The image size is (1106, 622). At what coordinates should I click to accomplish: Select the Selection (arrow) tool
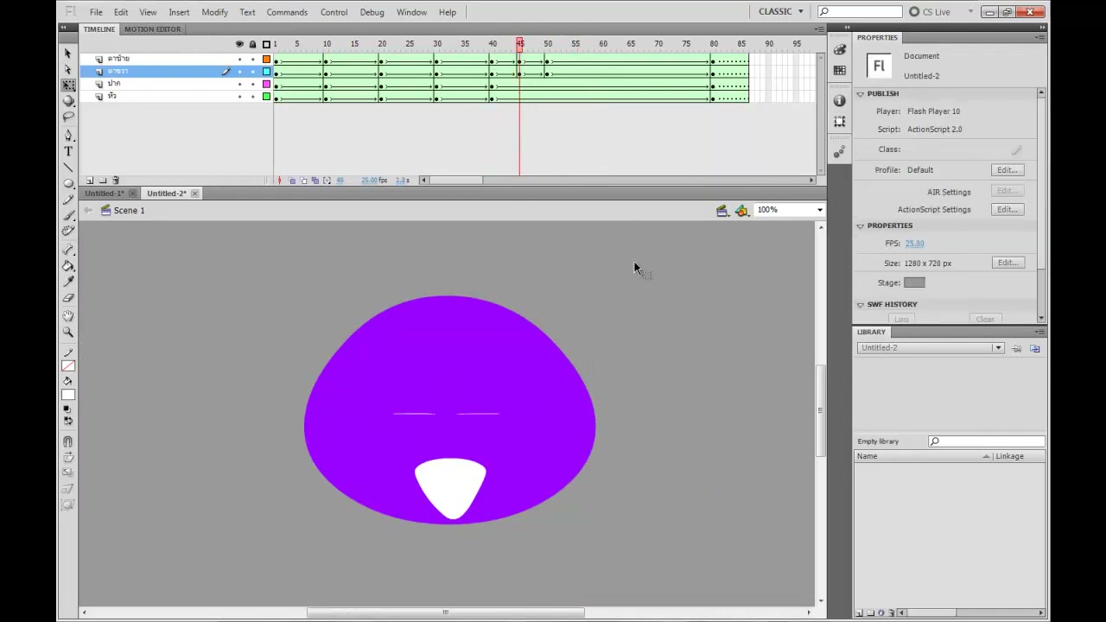68,54
